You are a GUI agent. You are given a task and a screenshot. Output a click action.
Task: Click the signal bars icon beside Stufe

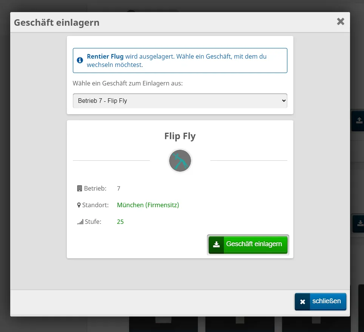pyautogui.click(x=80, y=222)
